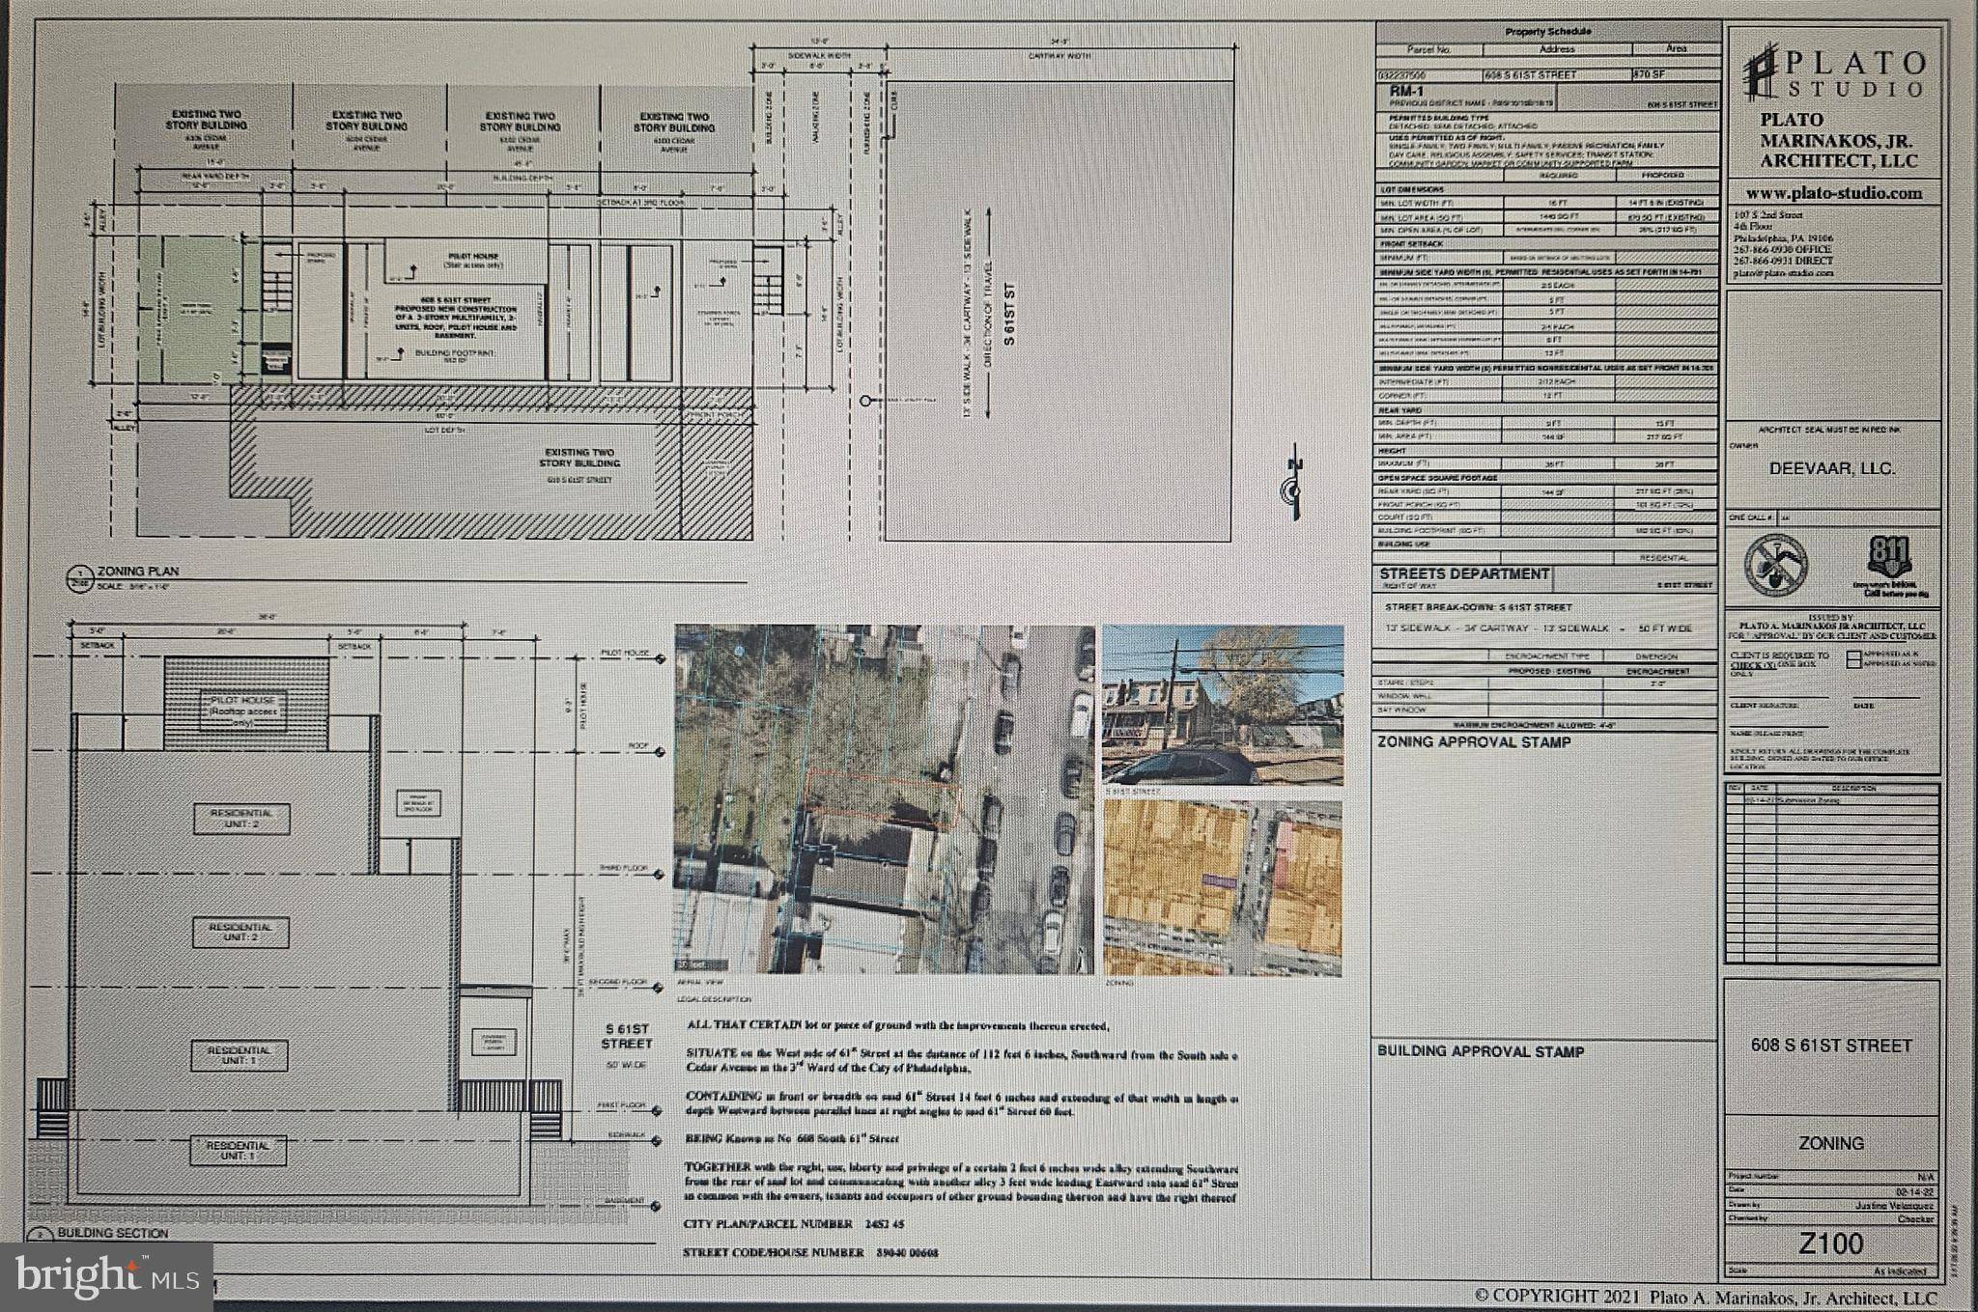Select the 'STREET CODE/HOUSE NUMBER' line
Image resolution: width=1978 pixels, height=1312 pixels.
click(811, 1253)
